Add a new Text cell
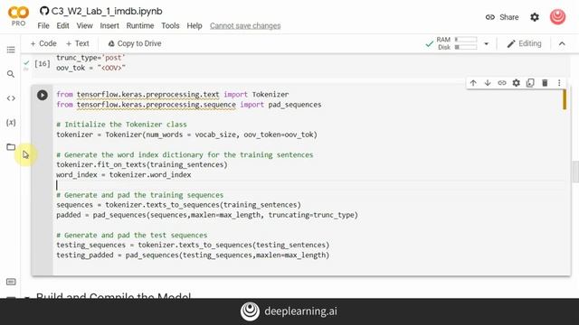The image size is (579, 325). coord(77,43)
